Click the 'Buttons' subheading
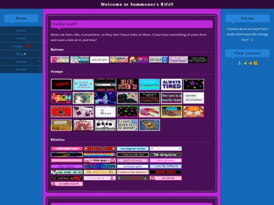 coord(57,50)
